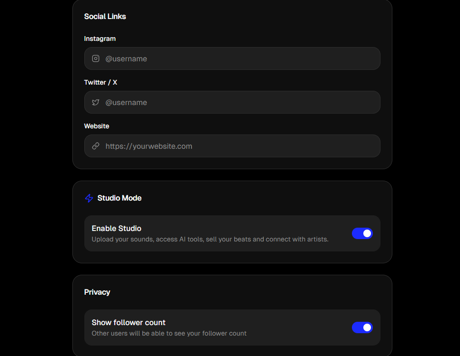This screenshot has width=460, height=356.
Task: Disable the Enable Studio toggle
Action: point(362,233)
